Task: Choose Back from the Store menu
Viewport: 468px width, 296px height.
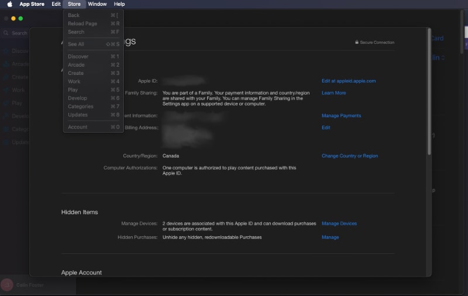Action: [94, 15]
